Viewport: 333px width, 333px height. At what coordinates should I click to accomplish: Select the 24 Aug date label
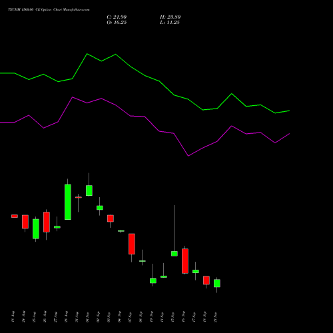[23, 317]
